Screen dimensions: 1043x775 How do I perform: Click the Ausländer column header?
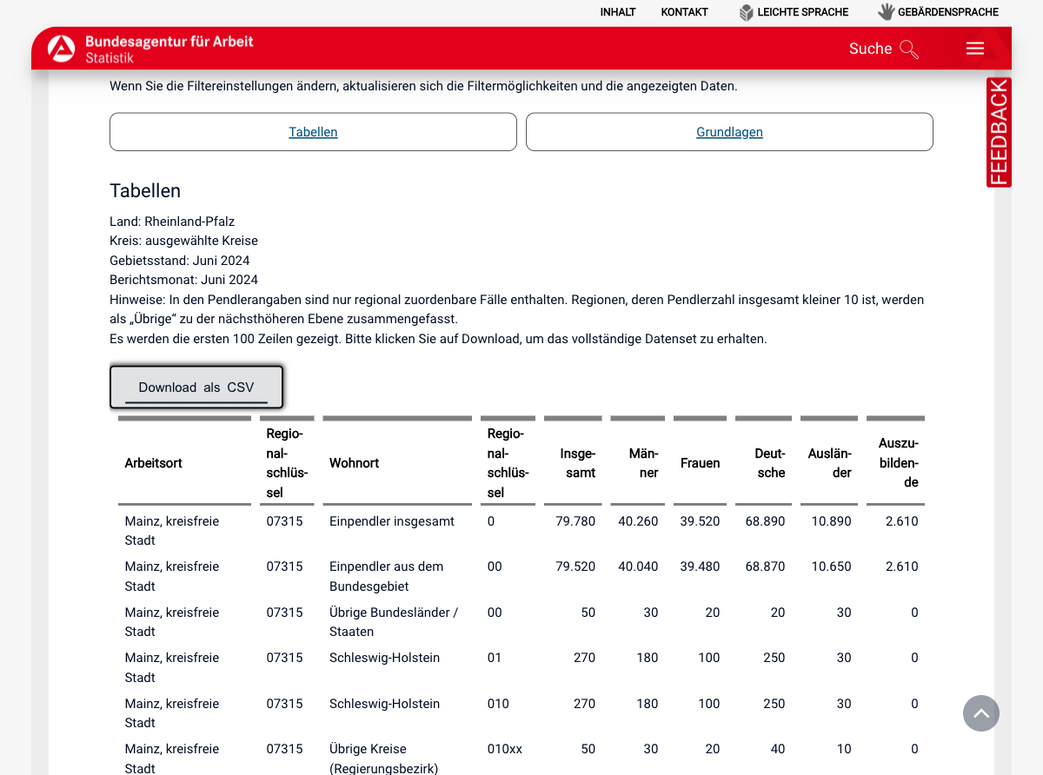(829, 463)
